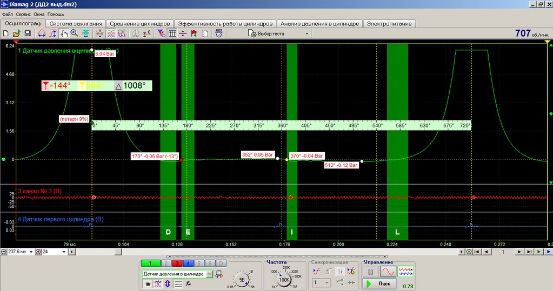Toggle channel 6 button
This screenshot has width=553, height=291.
click(x=210, y=263)
